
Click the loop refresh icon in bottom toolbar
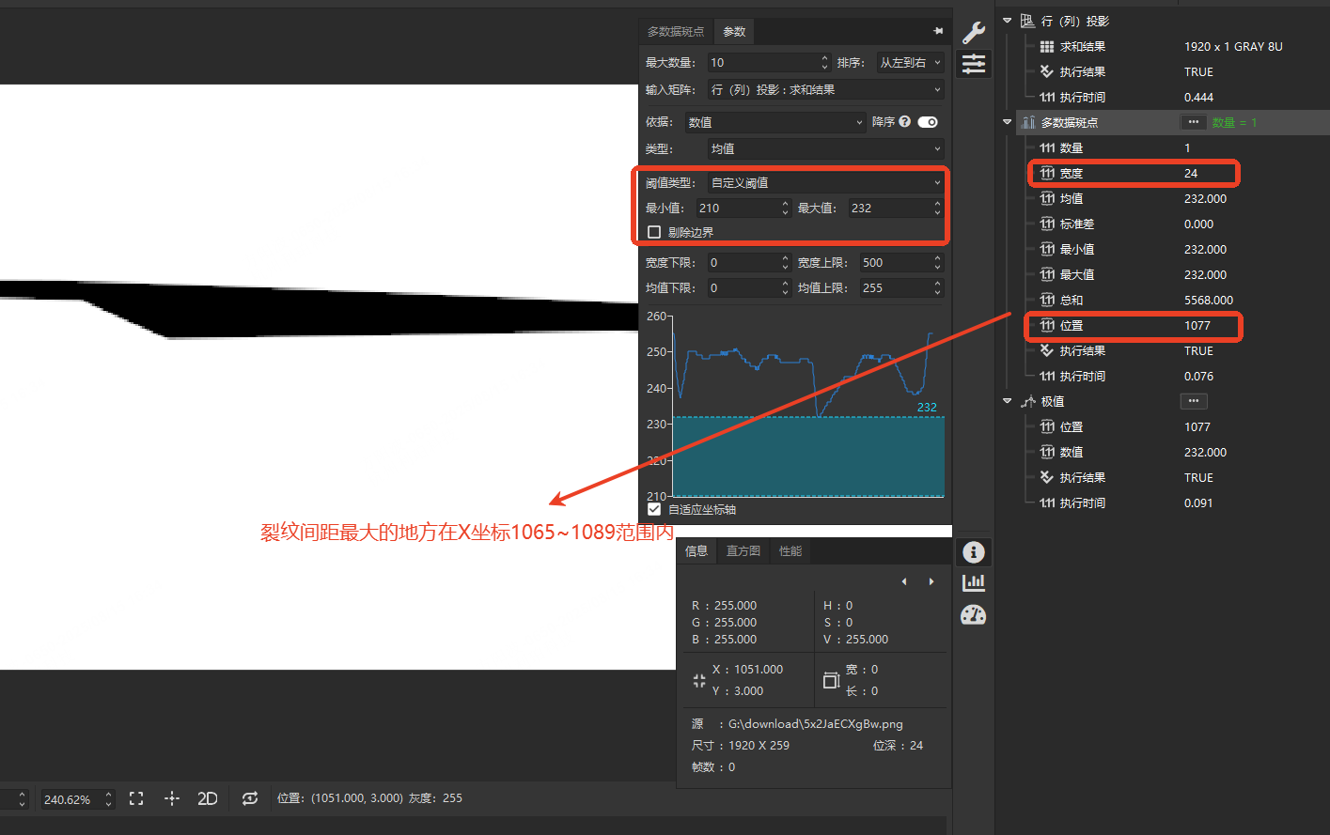coord(249,798)
